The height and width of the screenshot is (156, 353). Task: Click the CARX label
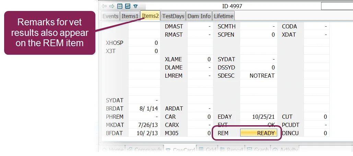[172, 125]
